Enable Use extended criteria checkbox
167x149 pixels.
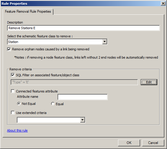[x=13, y=113]
